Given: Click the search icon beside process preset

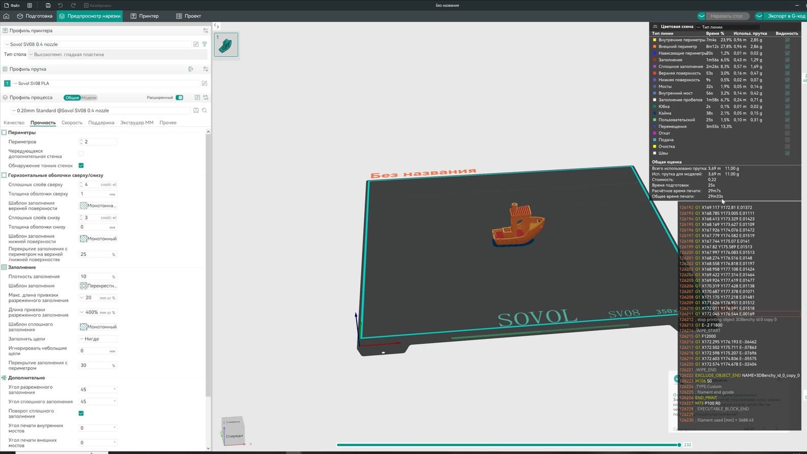Looking at the screenshot, I should (x=204, y=110).
